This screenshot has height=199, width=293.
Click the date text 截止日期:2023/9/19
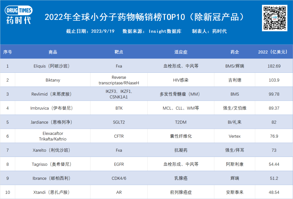90,31
